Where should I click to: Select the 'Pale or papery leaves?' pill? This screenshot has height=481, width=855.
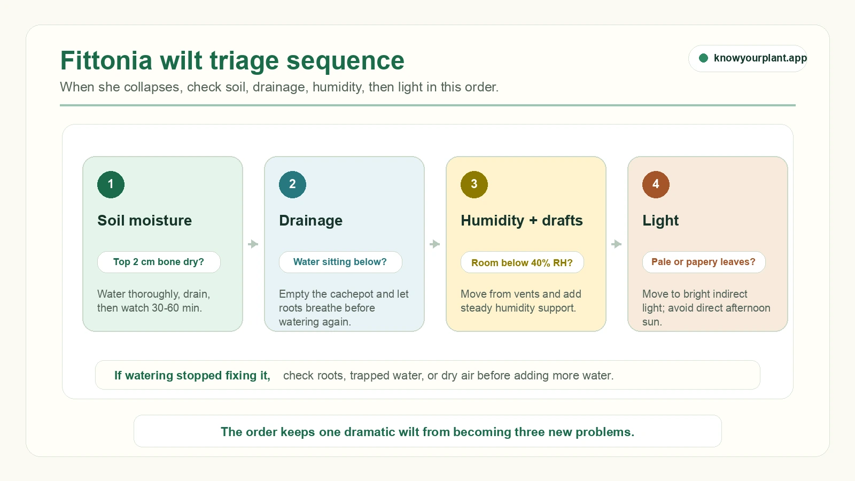704,262
